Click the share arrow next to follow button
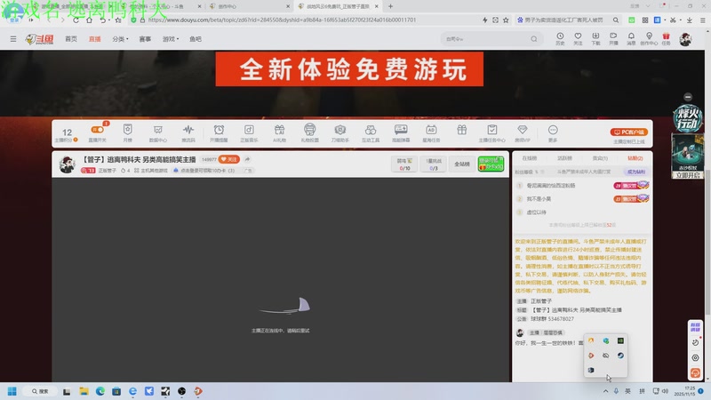This screenshot has width=711, height=400. click(247, 159)
